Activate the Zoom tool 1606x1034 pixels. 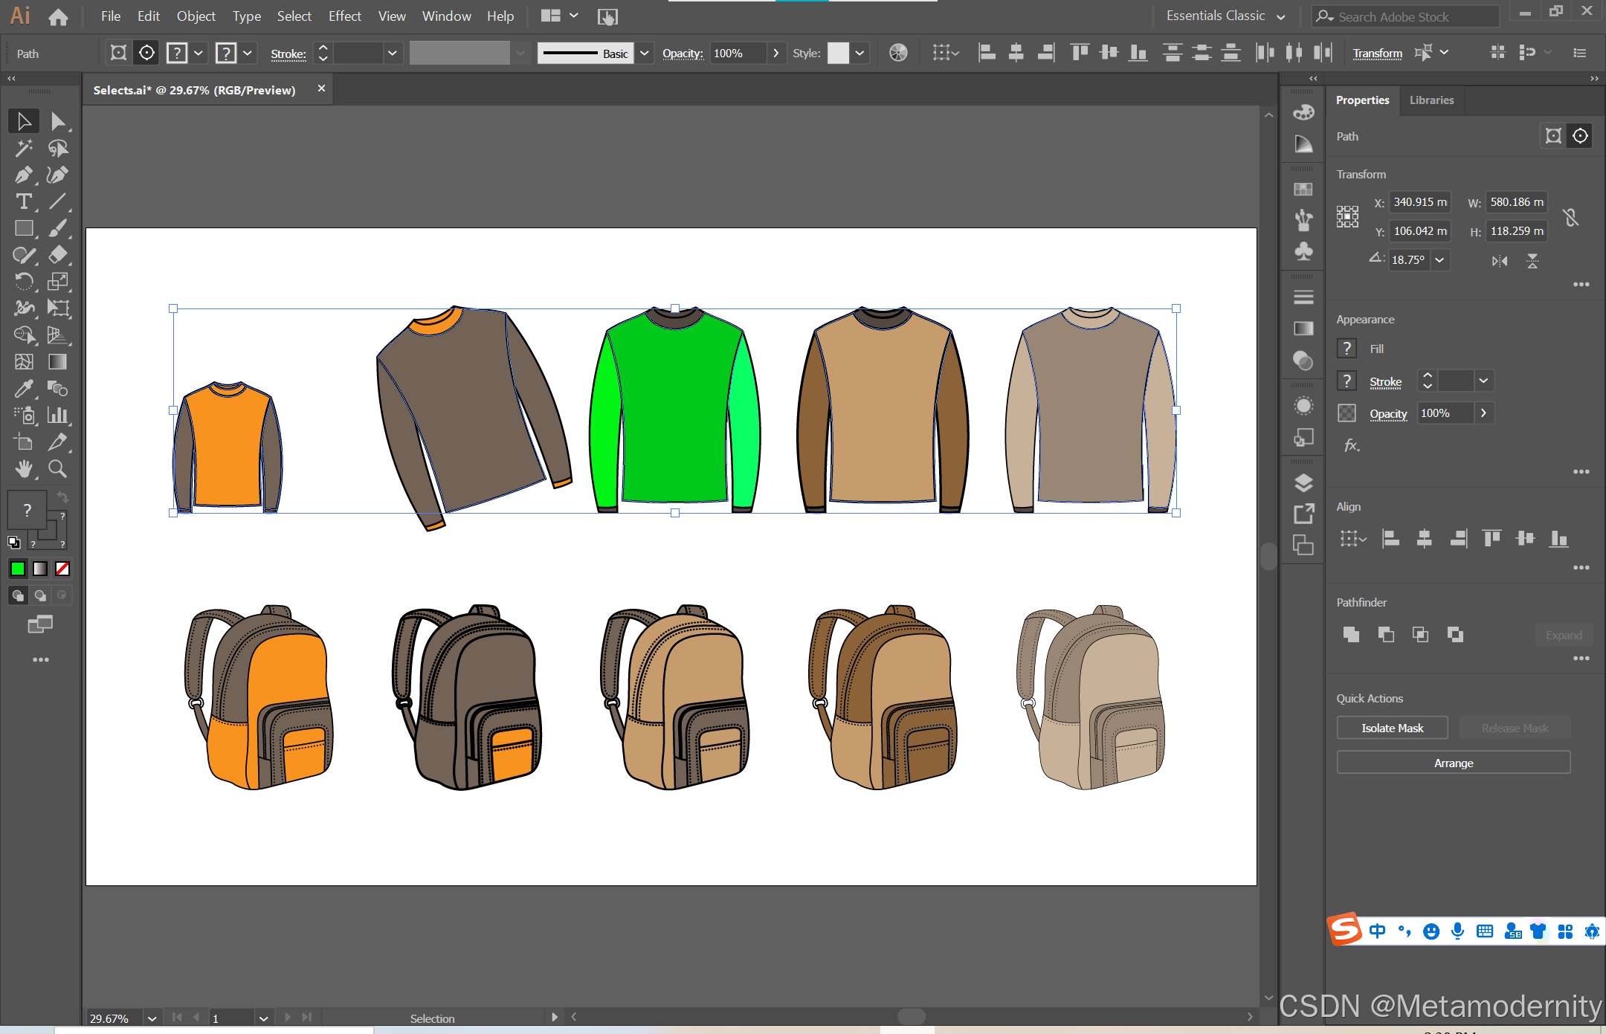tap(57, 469)
